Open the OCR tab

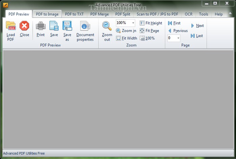pyautogui.click(x=189, y=14)
